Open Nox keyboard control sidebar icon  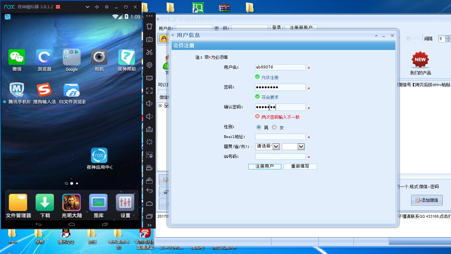(x=149, y=40)
